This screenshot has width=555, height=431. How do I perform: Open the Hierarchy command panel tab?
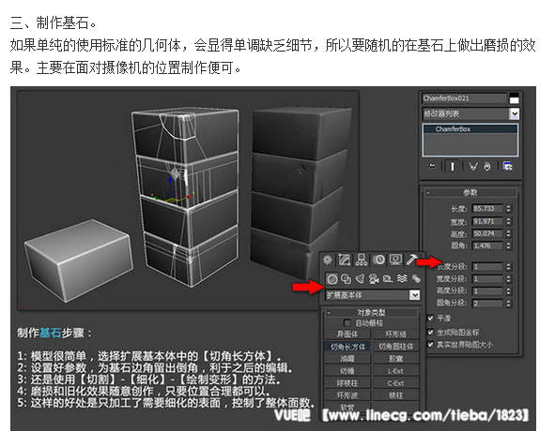click(362, 260)
